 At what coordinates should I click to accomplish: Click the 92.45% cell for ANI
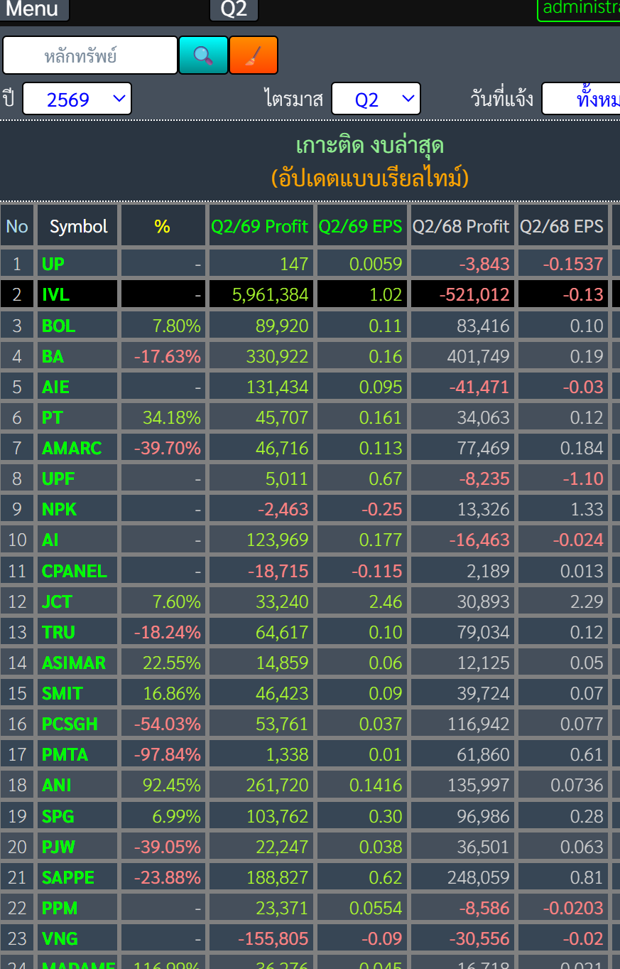pos(163,785)
